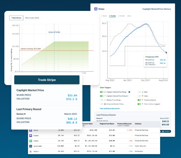Click the Current holdings ($10.0M) line label
Screen dimensions: 181x158
pyautogui.click(x=31, y=49)
